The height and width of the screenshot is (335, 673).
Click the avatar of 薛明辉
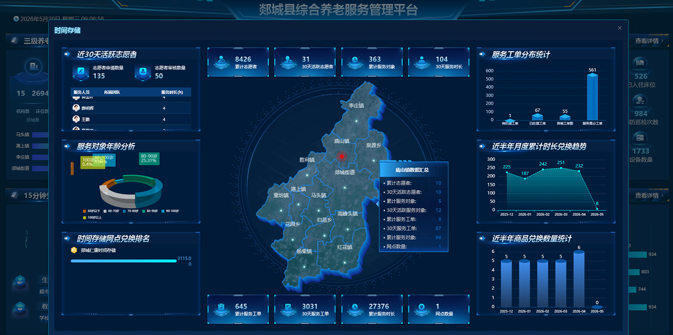[x=76, y=109]
